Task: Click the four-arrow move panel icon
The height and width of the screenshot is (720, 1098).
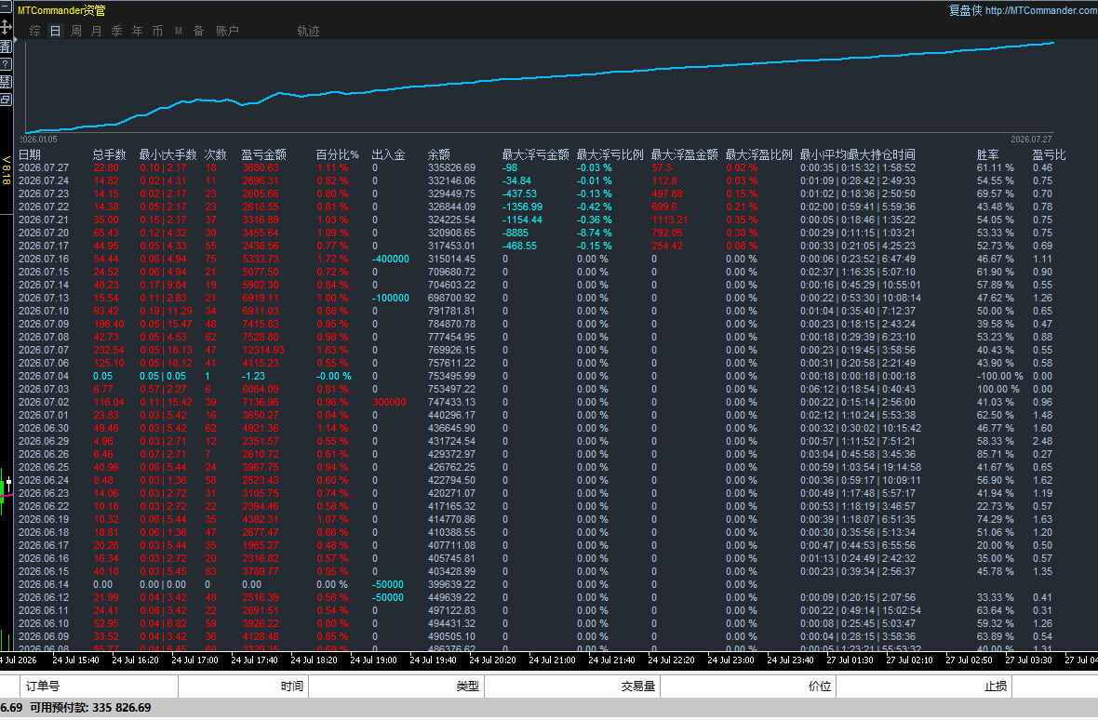Action: point(6,27)
